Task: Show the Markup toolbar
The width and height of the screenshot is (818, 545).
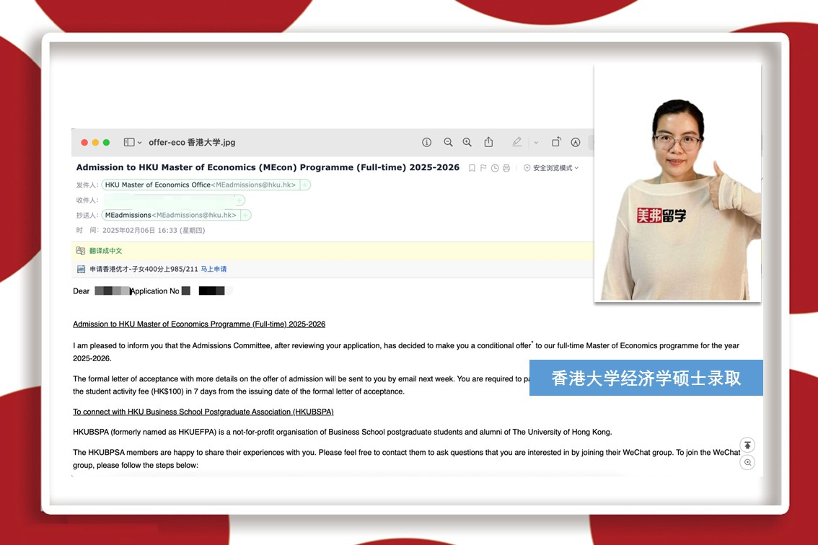Action: tap(576, 143)
